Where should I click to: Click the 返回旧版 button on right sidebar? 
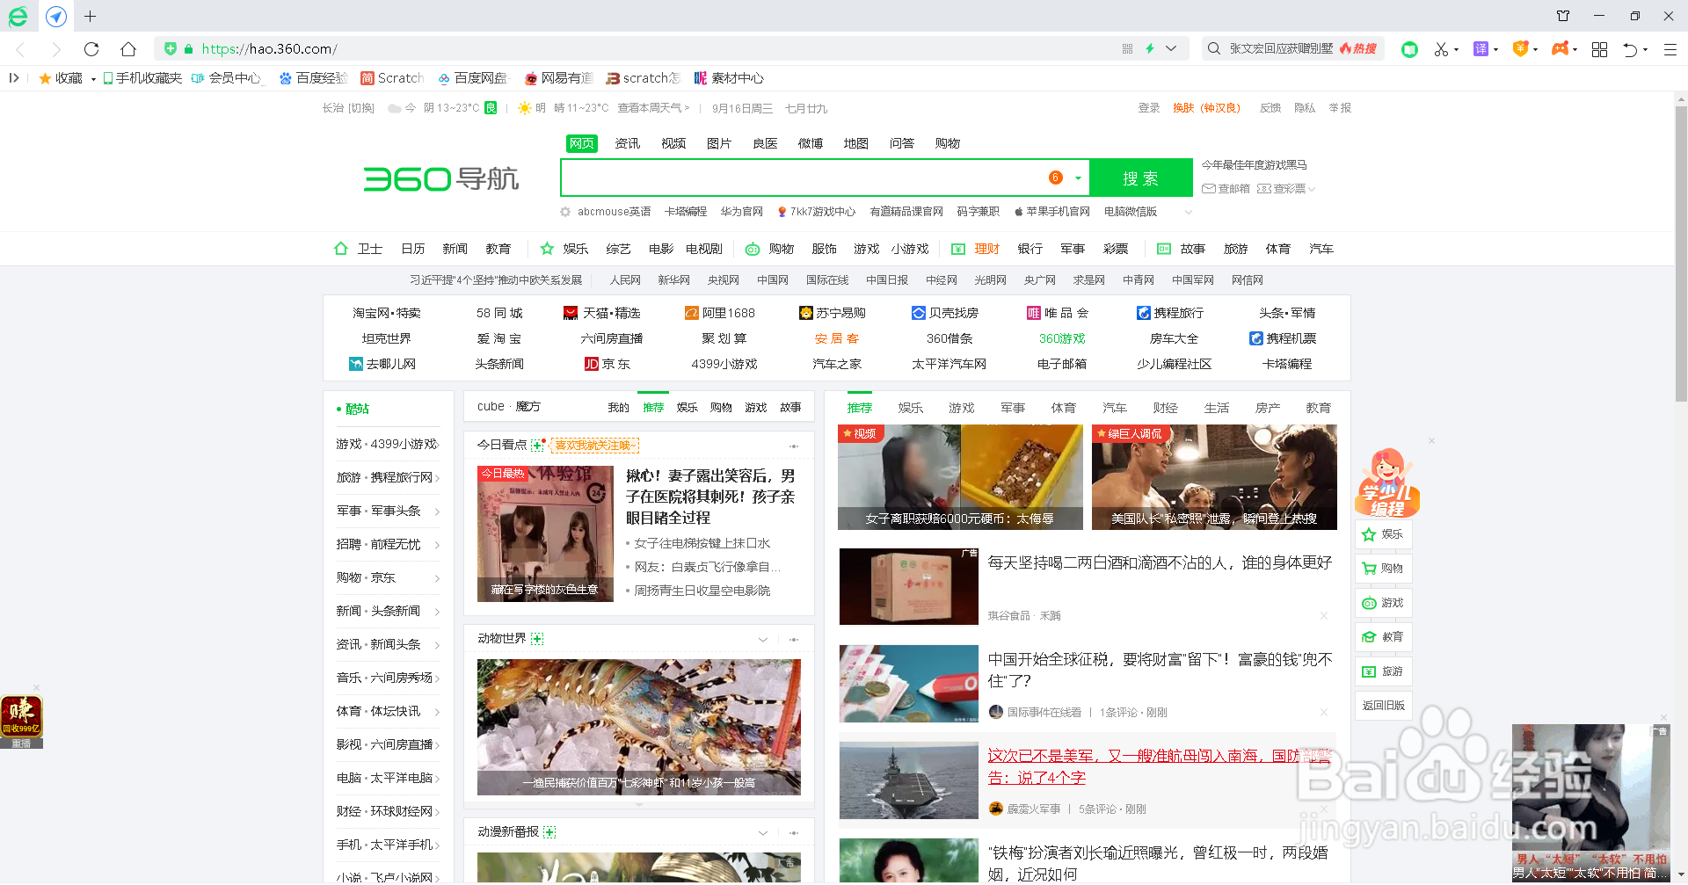coord(1384,706)
